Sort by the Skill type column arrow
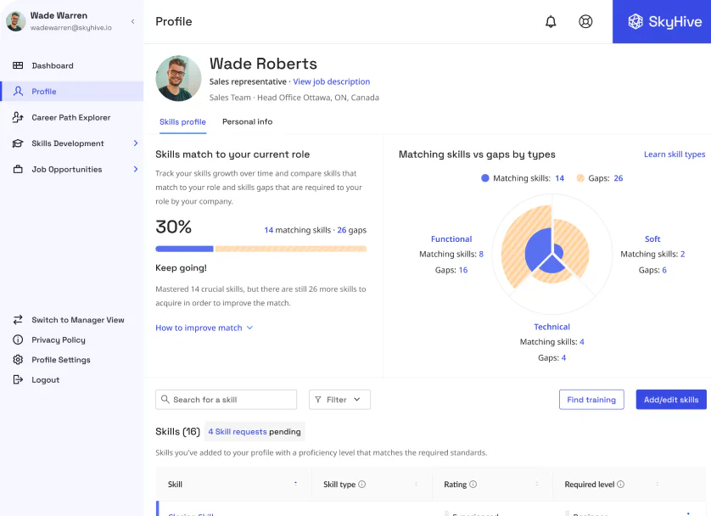This screenshot has height=516, width=711. pos(416,484)
